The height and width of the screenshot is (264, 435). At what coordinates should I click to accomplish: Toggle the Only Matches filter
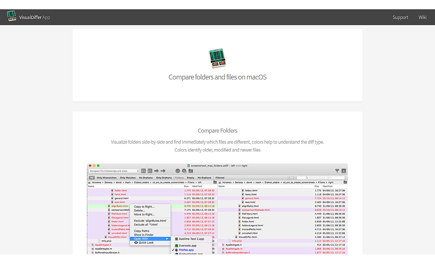pyautogui.click(x=128, y=178)
